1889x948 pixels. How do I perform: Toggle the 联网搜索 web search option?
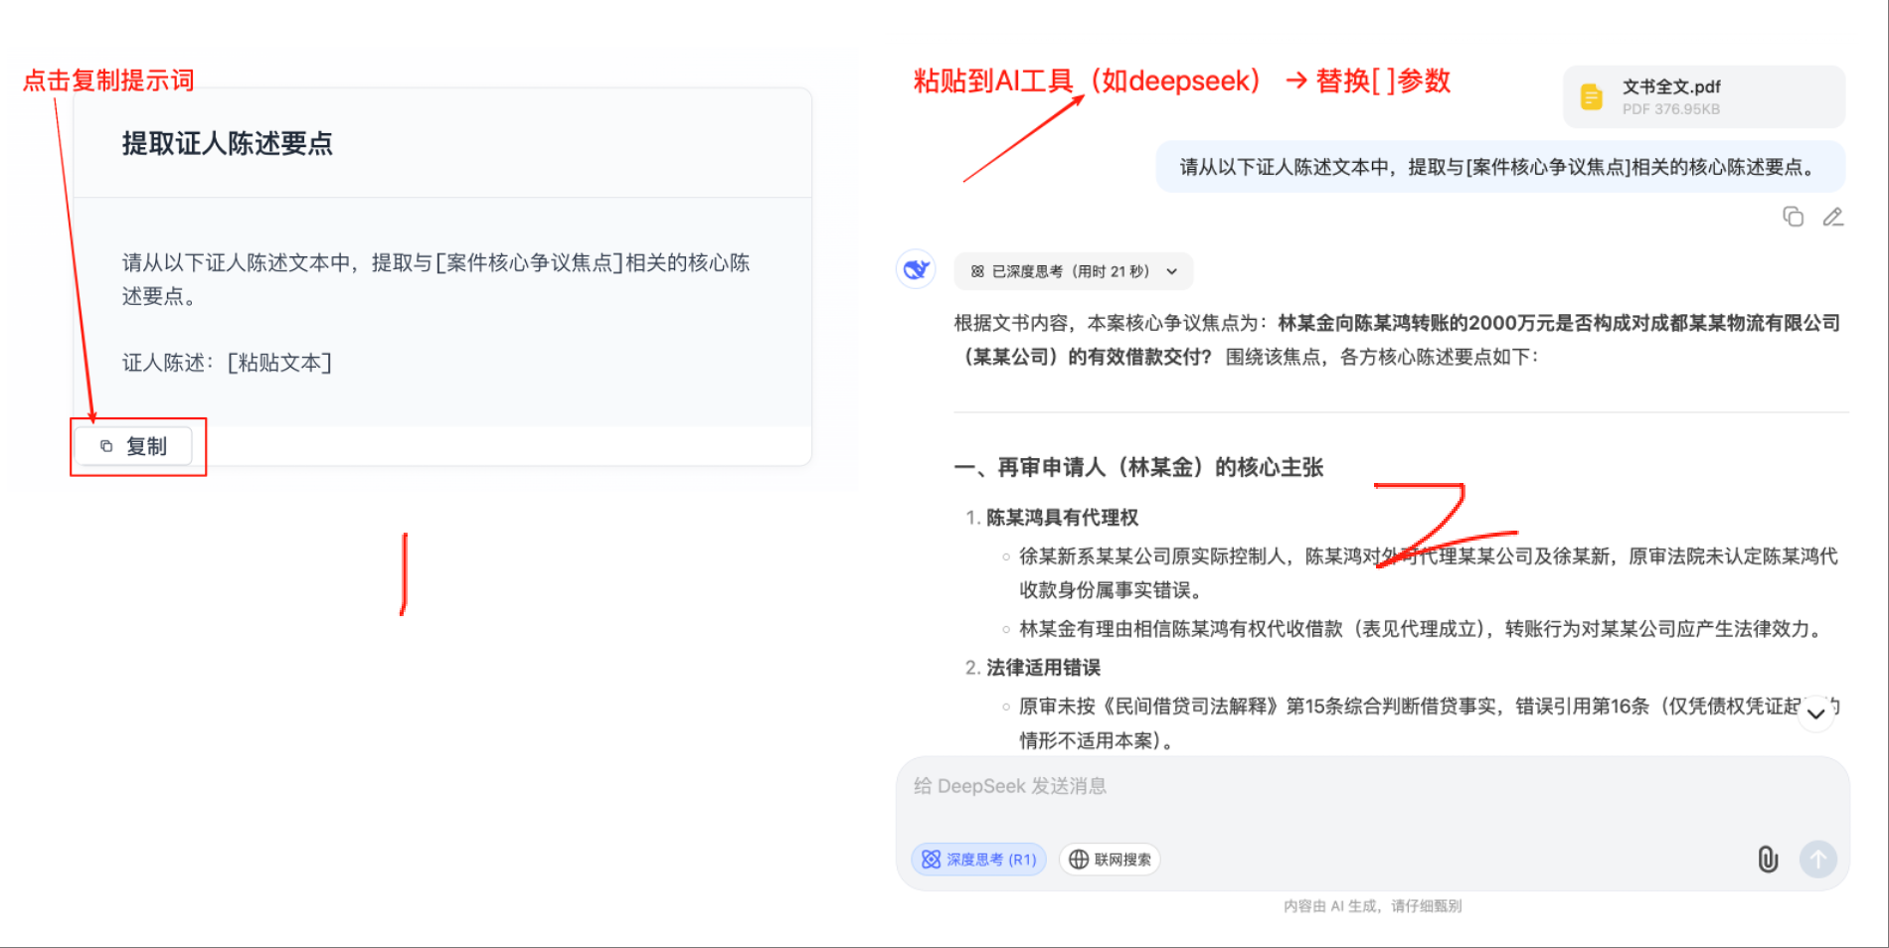coord(1109,859)
